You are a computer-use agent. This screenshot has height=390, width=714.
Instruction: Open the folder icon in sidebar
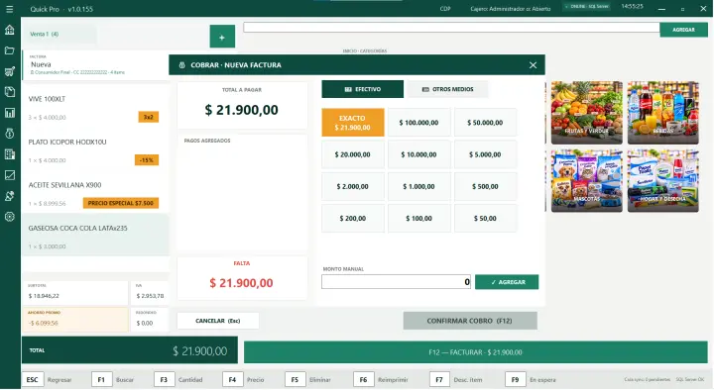[10, 50]
